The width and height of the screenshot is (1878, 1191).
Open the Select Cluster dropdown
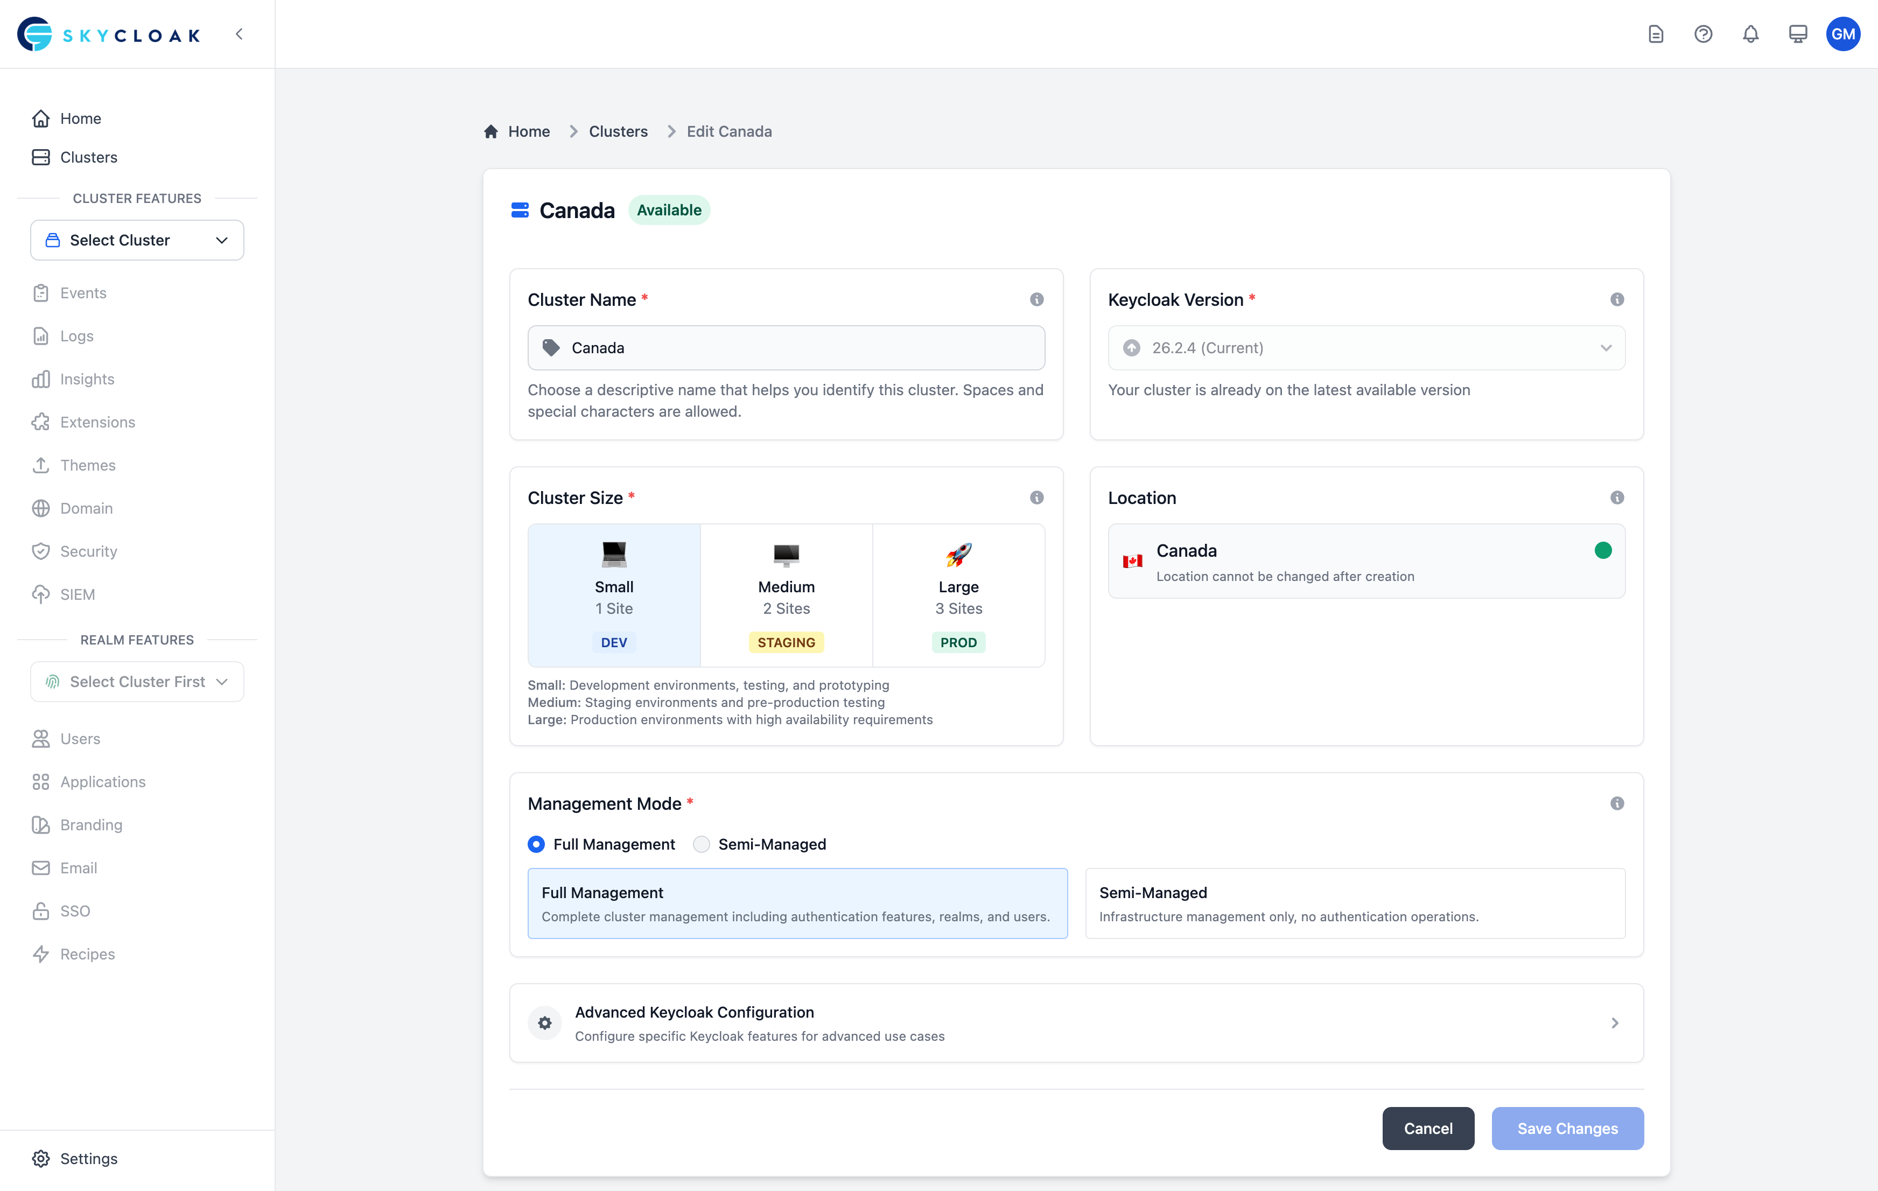tap(137, 240)
